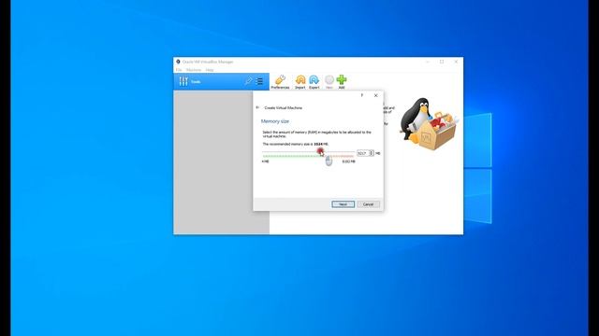Click the dialog's question mark help button

coord(362,95)
